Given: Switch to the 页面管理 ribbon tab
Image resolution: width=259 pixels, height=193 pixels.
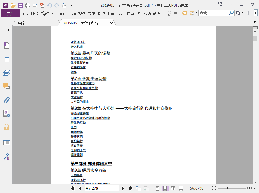Looking at the screenshot, I should [x=59, y=14].
